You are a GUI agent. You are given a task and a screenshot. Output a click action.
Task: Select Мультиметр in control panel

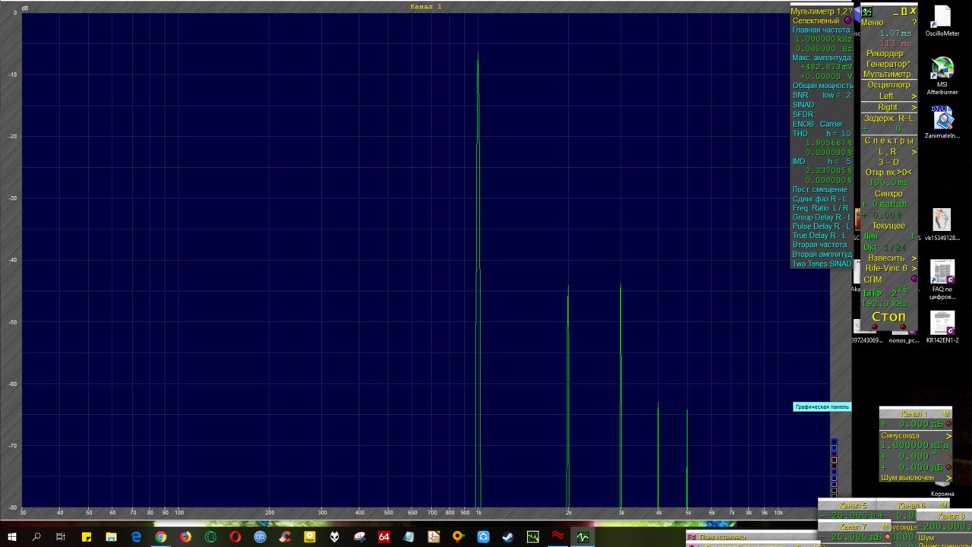click(x=887, y=74)
